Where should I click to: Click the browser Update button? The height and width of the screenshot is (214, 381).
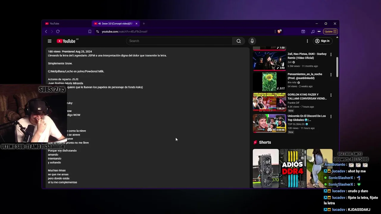click(330, 32)
